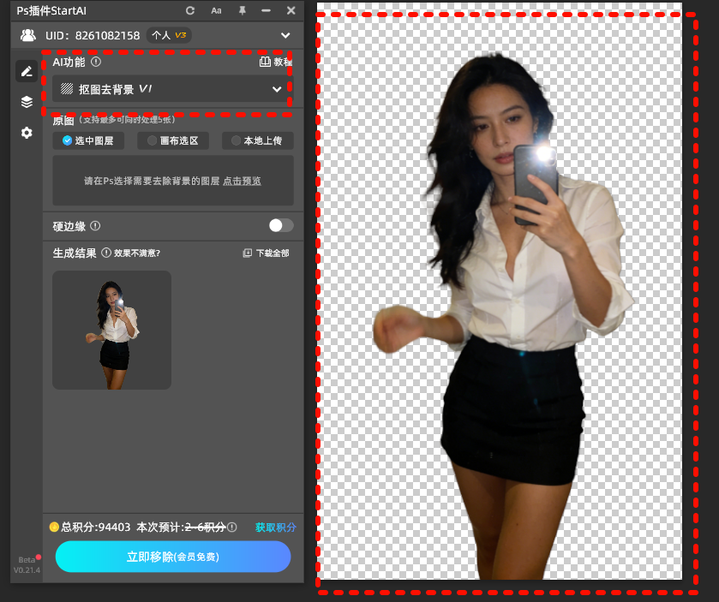The height and width of the screenshot is (602, 719).
Task: Click the 点击预览 preview link
Action: [x=243, y=181]
